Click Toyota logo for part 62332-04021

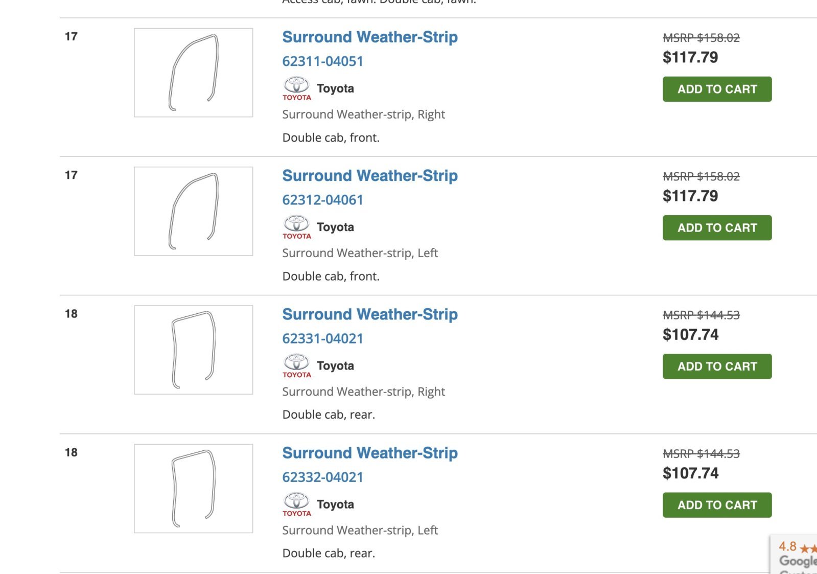click(x=297, y=504)
